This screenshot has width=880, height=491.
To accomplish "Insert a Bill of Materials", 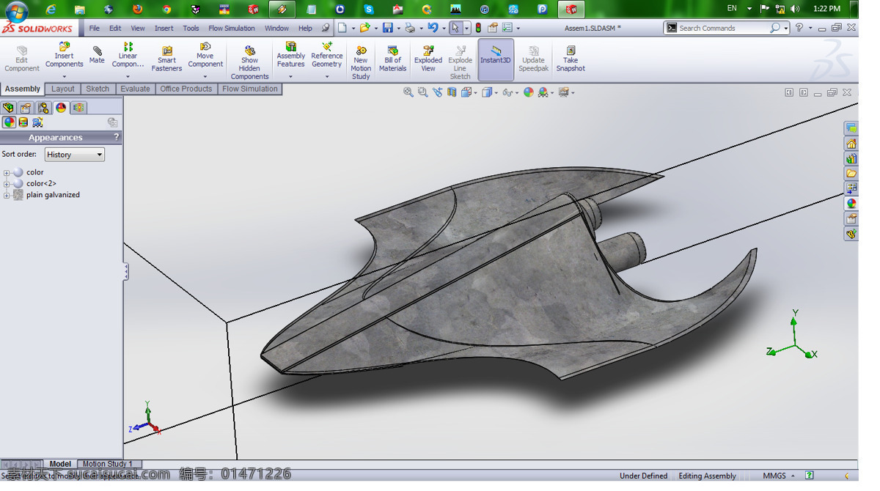I will pos(392,59).
